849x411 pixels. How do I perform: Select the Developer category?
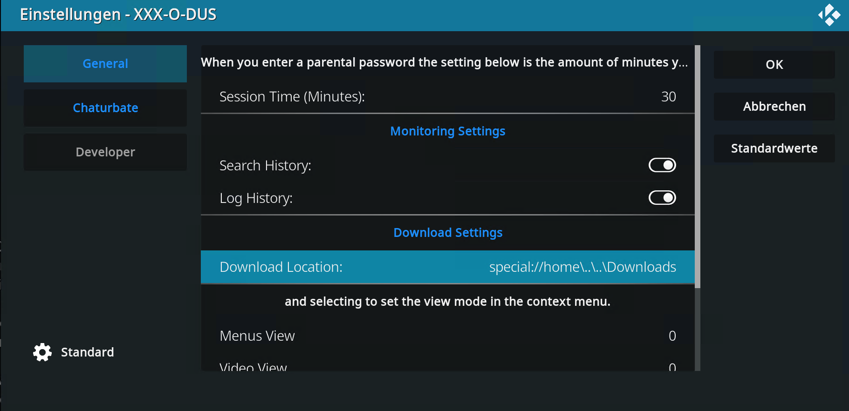(105, 152)
